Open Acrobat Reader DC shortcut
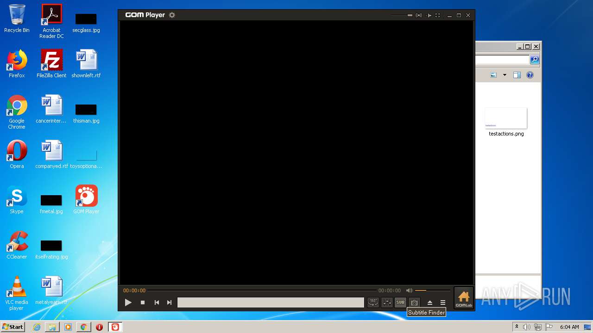 [51, 21]
